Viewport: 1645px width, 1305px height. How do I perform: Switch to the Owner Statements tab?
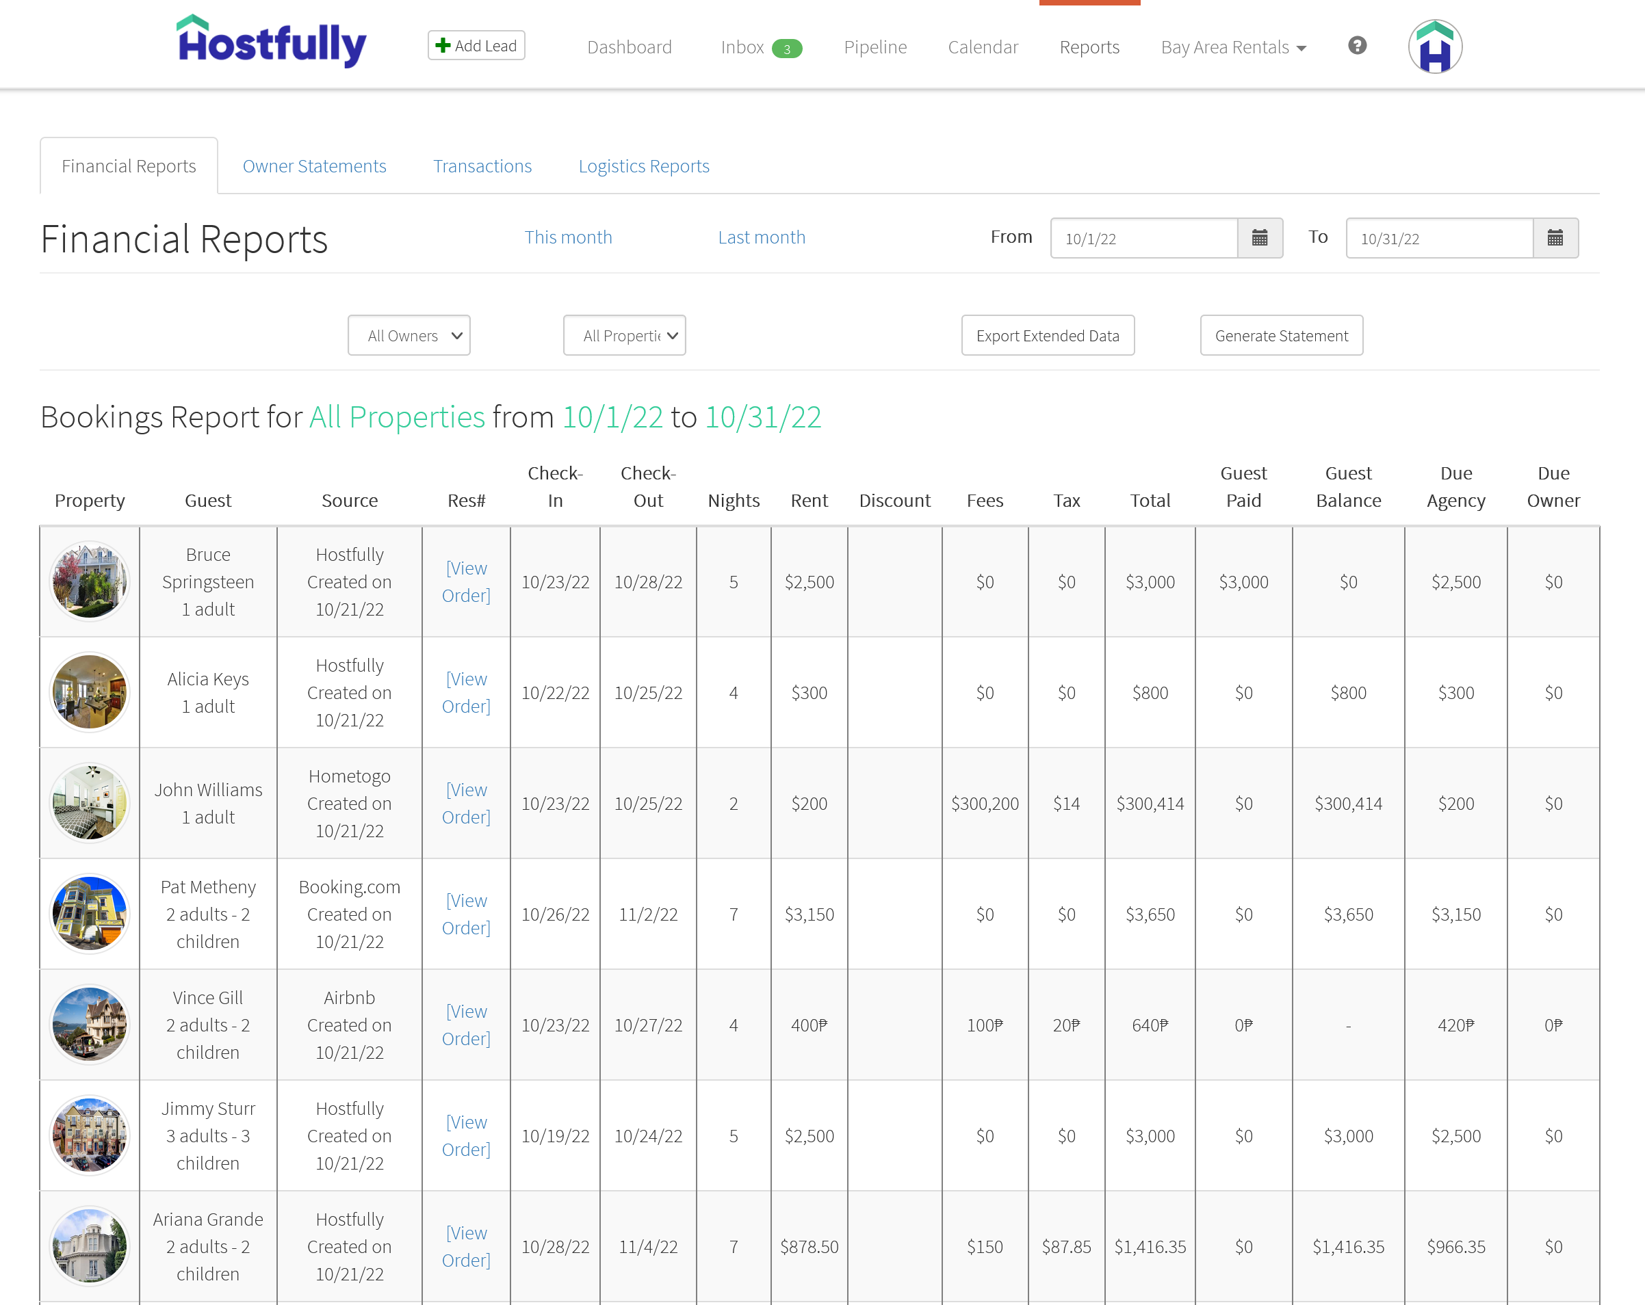tap(314, 166)
